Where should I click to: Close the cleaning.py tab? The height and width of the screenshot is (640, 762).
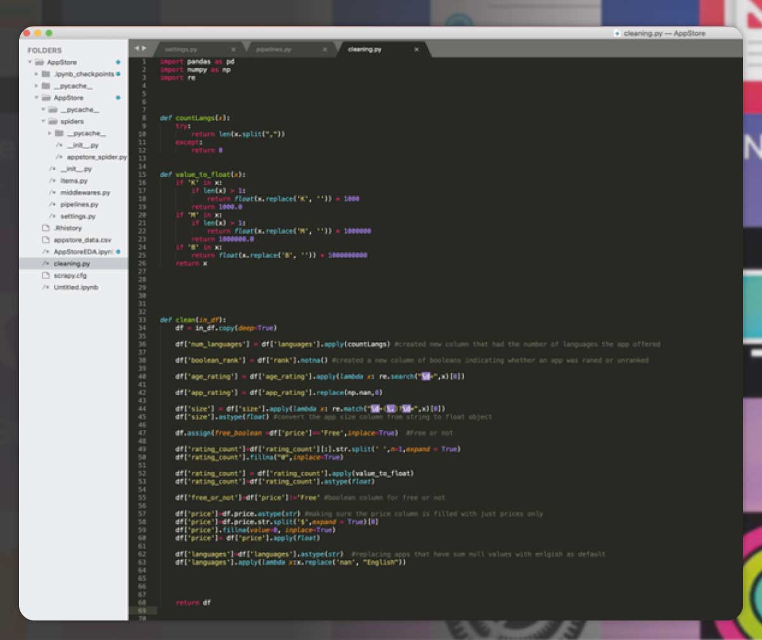coord(417,49)
